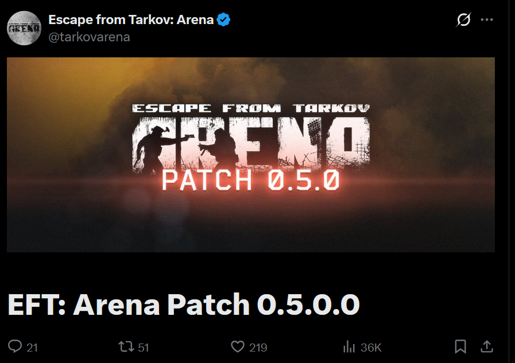Click the blue verified badge

coord(223,19)
